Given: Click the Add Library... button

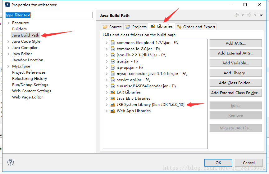Looking at the screenshot, I should 235,73.
